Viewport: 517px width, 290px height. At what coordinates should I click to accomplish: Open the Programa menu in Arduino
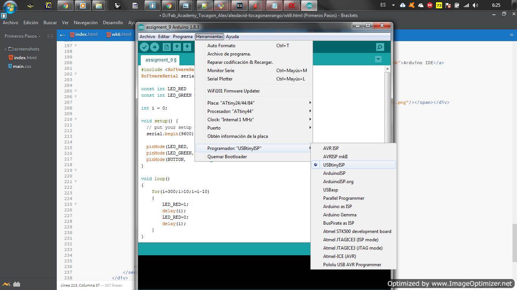click(183, 37)
